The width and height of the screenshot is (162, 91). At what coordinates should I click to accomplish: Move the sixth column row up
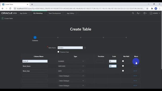[134, 85]
